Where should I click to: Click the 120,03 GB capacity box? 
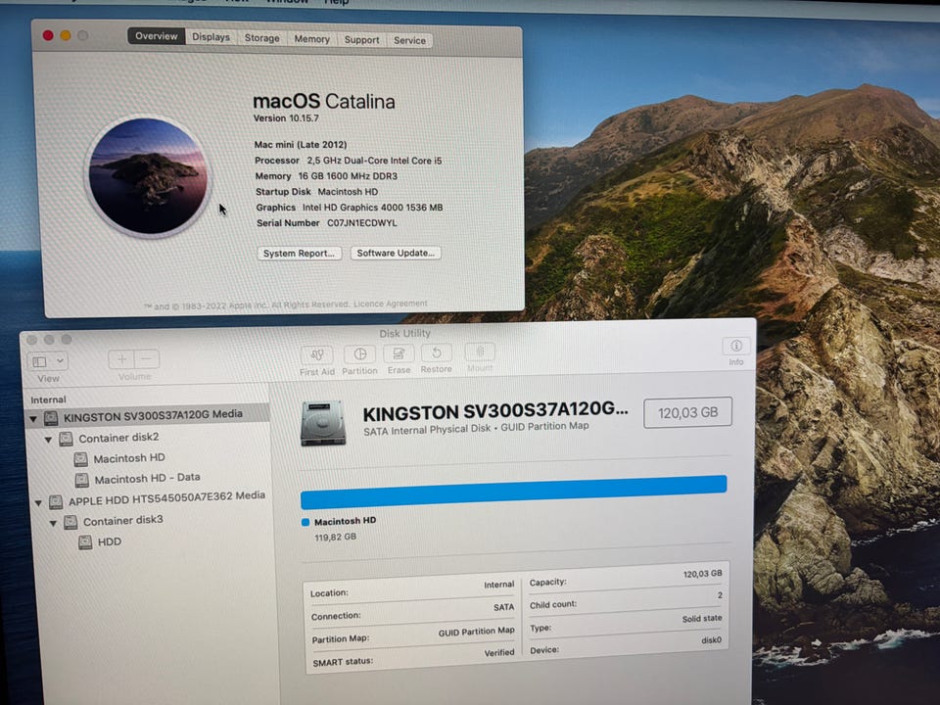pos(687,412)
